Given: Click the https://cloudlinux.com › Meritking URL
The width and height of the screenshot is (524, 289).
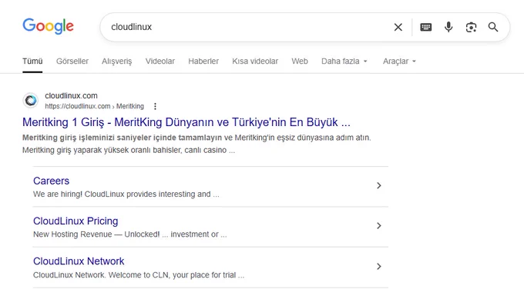Looking at the screenshot, I should click(x=94, y=106).
